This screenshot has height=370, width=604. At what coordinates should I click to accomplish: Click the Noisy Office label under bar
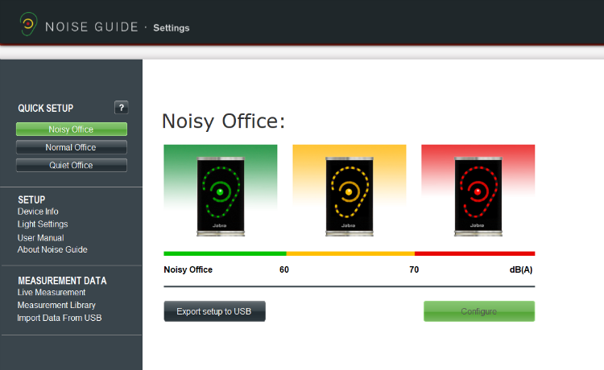tap(188, 269)
